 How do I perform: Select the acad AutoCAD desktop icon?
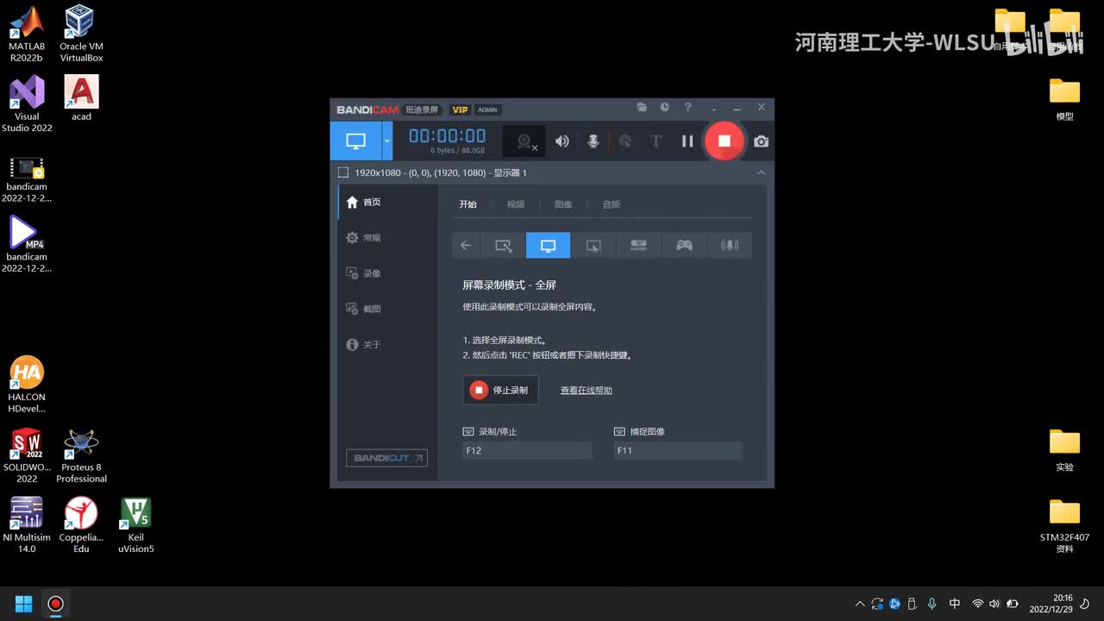coord(81,98)
